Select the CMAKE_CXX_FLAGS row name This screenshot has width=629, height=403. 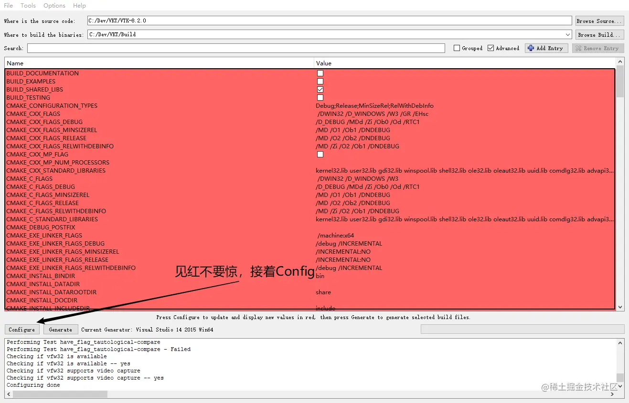click(33, 114)
